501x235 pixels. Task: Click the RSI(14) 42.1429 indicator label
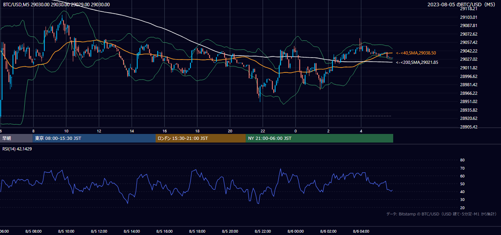point(17,149)
